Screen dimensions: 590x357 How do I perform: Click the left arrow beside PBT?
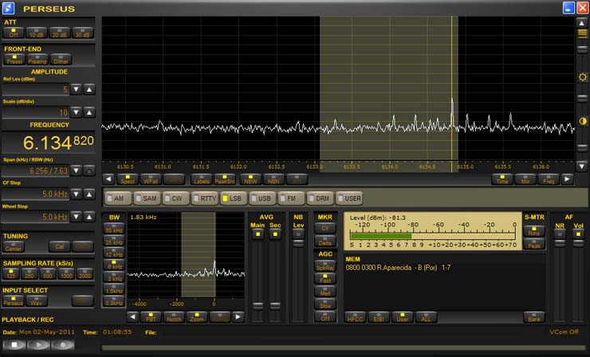pos(132,317)
